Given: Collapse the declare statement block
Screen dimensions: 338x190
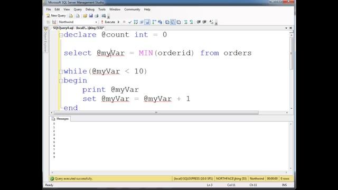Looking at the screenshot, I should 61,35.
